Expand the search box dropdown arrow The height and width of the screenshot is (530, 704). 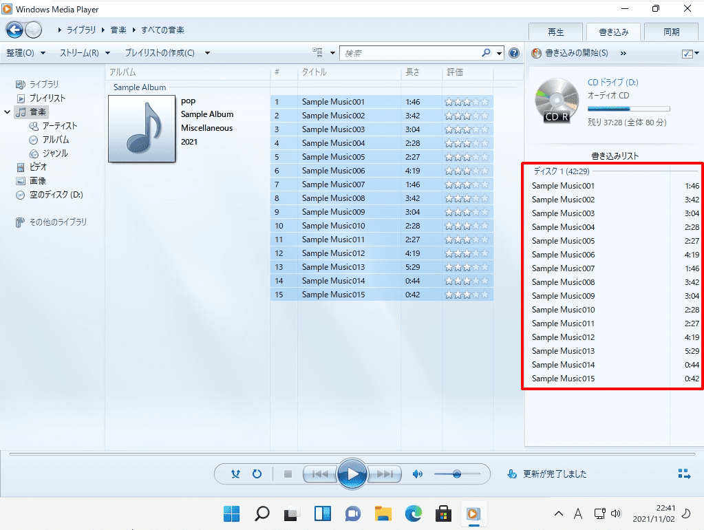[499, 53]
